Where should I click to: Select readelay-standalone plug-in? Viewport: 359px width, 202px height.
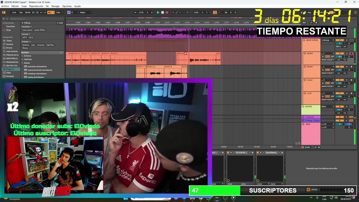click(37, 74)
